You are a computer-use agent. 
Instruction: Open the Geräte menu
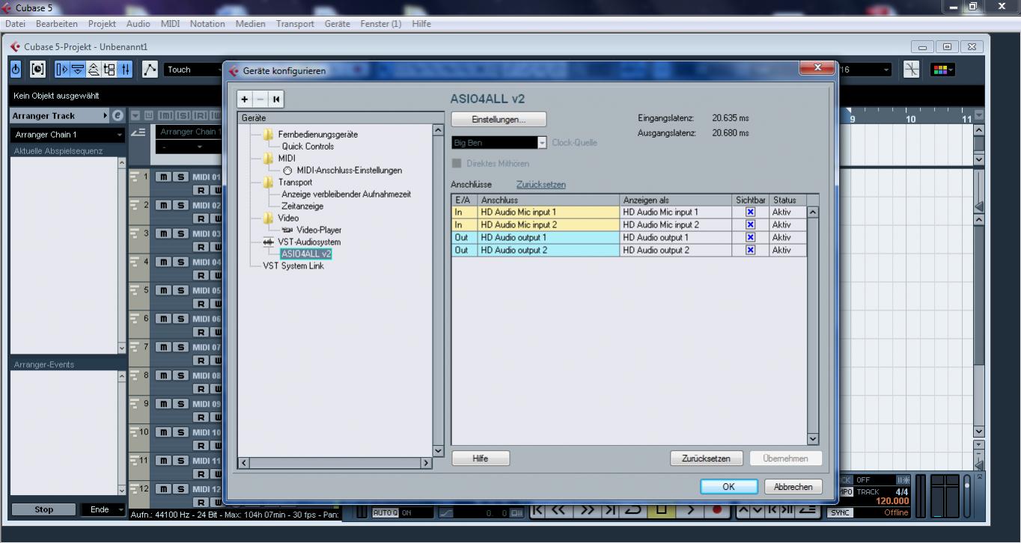point(337,23)
